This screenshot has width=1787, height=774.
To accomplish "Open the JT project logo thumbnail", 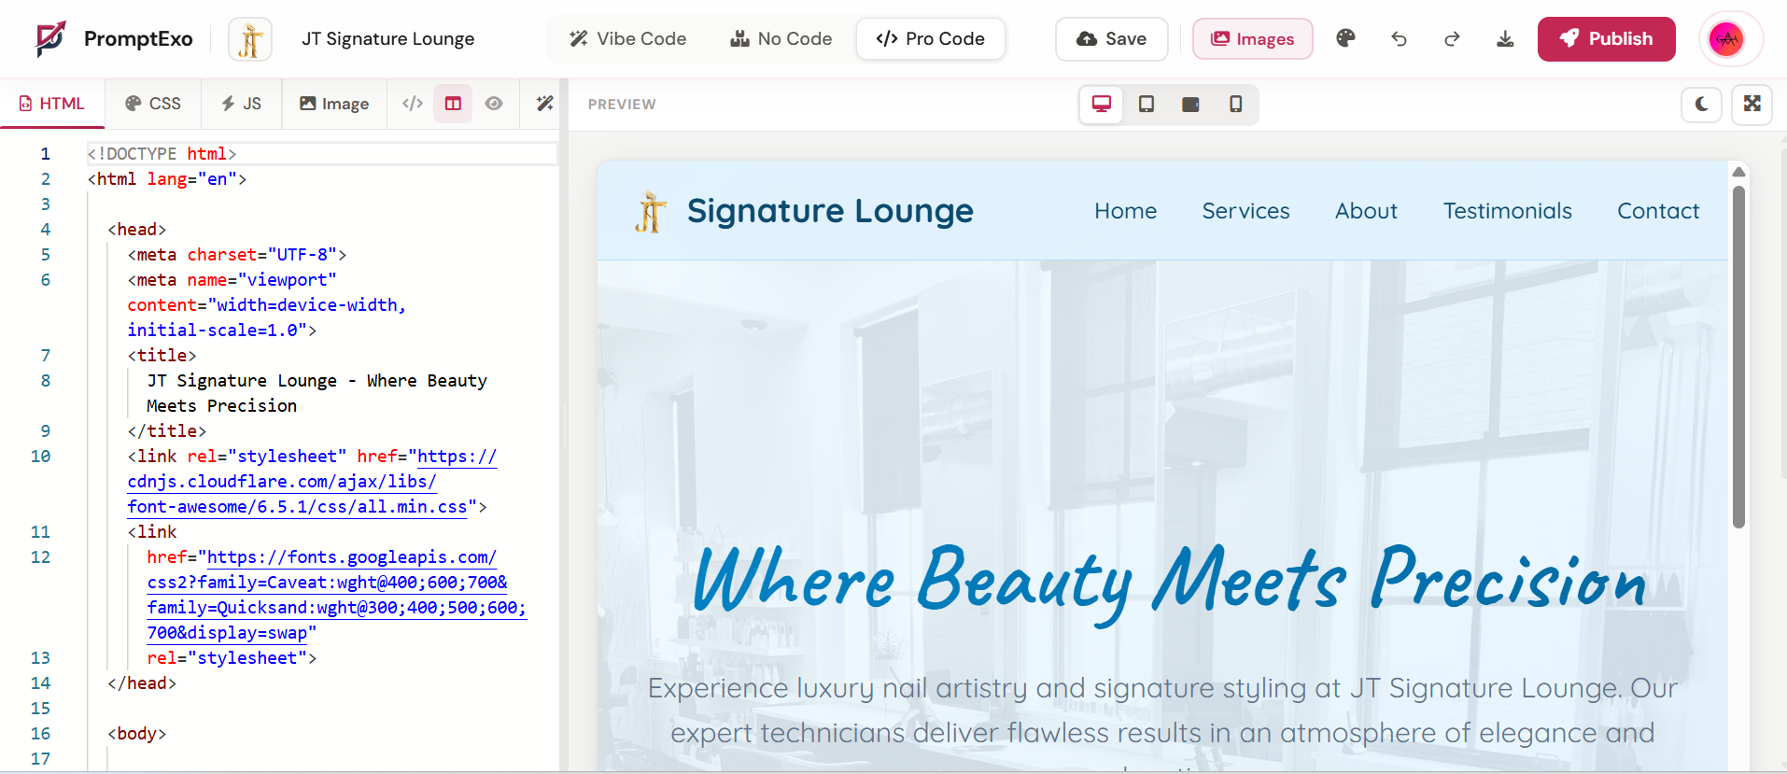I will pos(250,39).
